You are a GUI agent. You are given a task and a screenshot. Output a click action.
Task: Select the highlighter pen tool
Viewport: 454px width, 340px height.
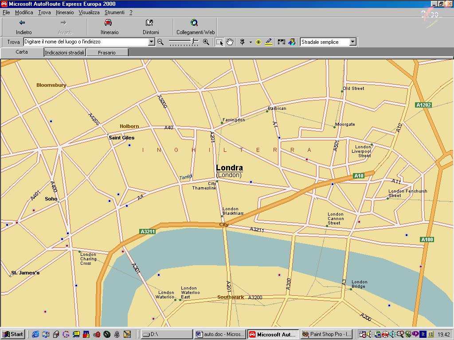[x=269, y=42]
